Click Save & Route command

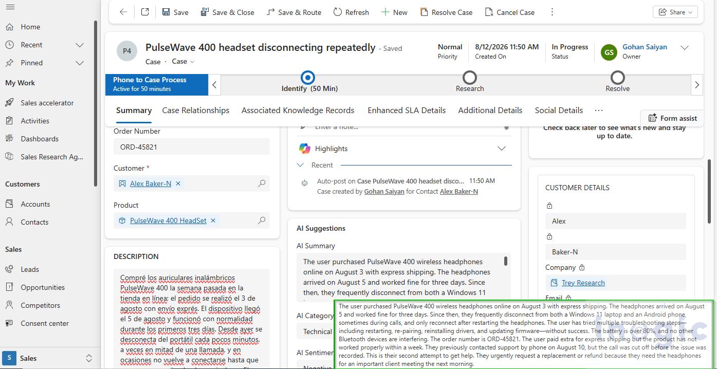click(x=294, y=12)
